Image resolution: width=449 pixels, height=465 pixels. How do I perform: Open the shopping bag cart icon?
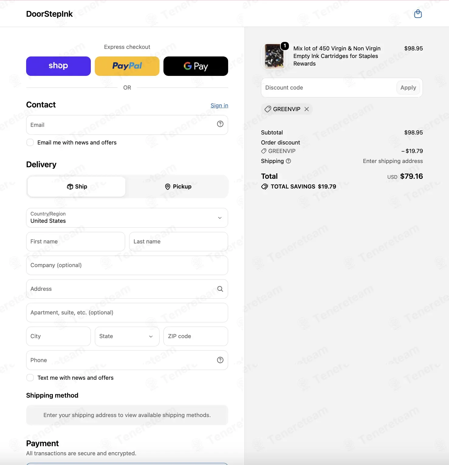pyautogui.click(x=418, y=14)
